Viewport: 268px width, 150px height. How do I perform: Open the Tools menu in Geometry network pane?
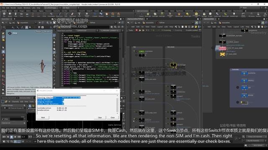tap(229, 27)
